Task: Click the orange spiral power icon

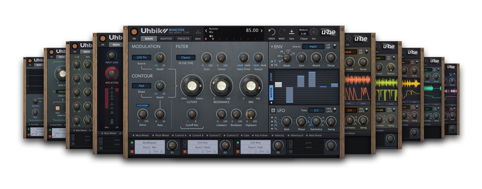Action: coord(134,31)
